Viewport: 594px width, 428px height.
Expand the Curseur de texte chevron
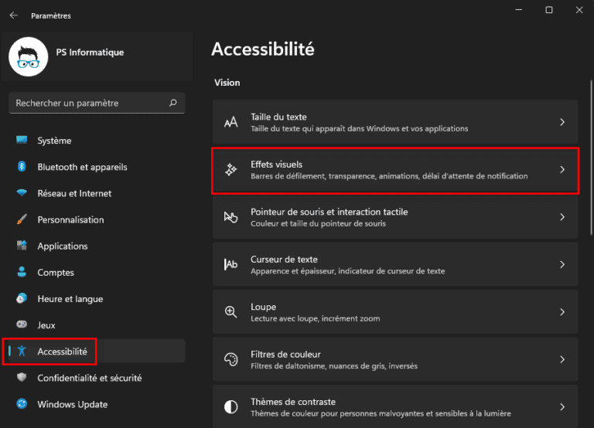(562, 264)
